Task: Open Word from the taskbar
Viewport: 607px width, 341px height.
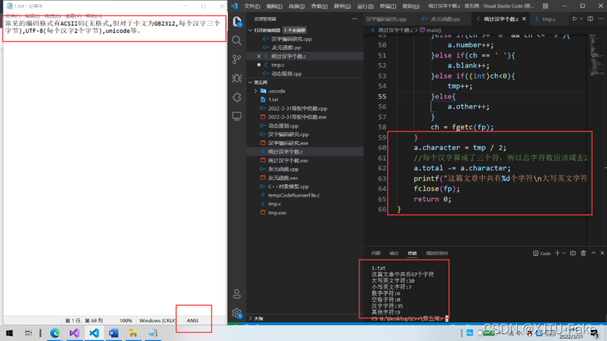Action: coord(114,333)
